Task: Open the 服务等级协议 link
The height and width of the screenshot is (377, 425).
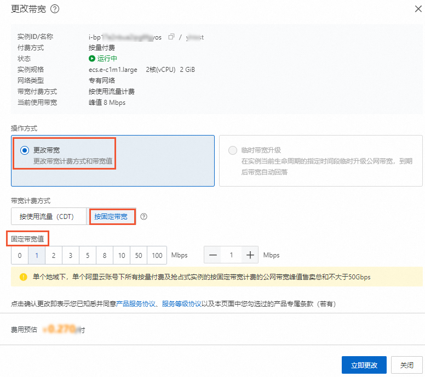Action: coord(181,303)
